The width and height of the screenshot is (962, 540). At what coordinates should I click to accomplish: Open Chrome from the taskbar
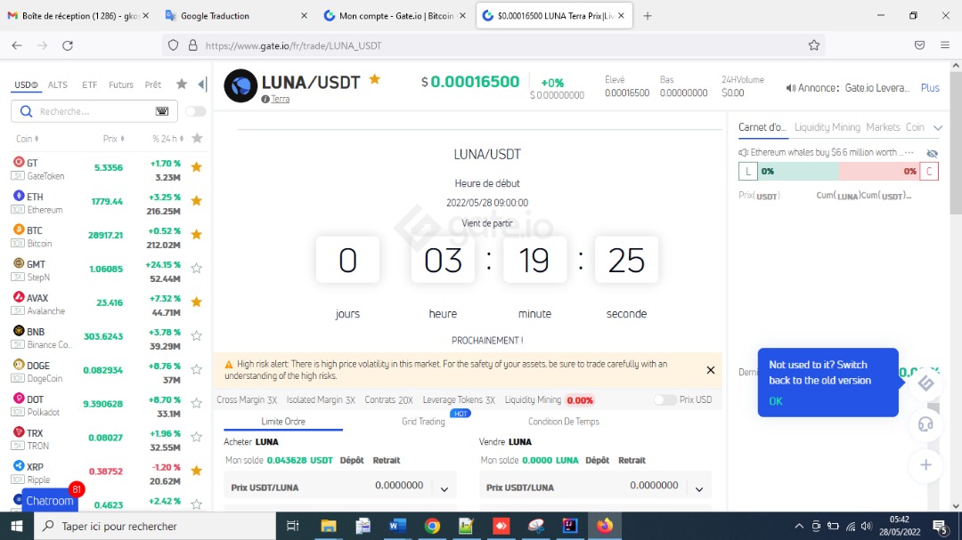coord(432,526)
